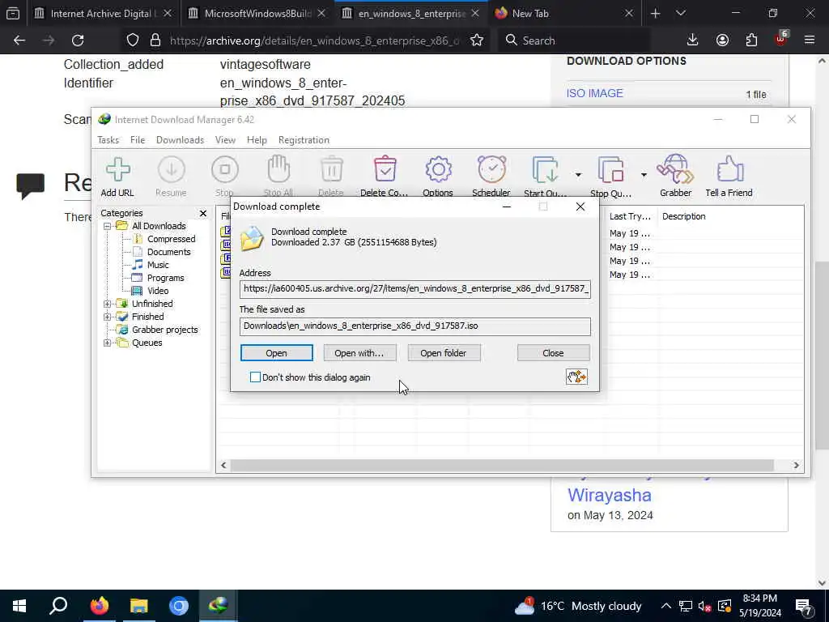Expand the Unfinished category
The width and height of the screenshot is (829, 622).
click(108, 305)
